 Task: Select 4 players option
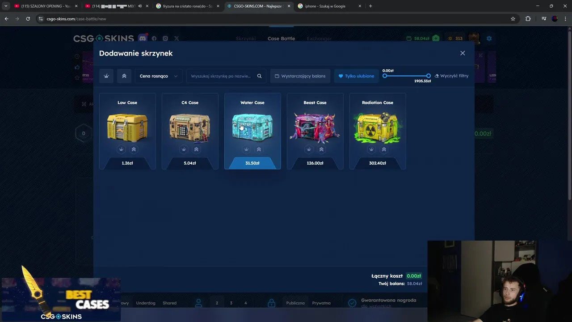tap(245, 303)
